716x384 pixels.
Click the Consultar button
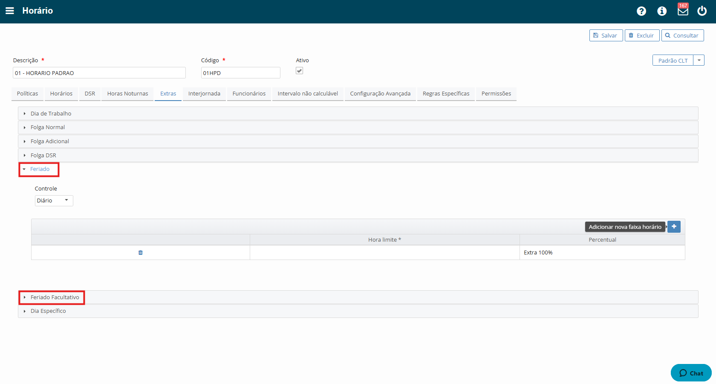click(683, 35)
